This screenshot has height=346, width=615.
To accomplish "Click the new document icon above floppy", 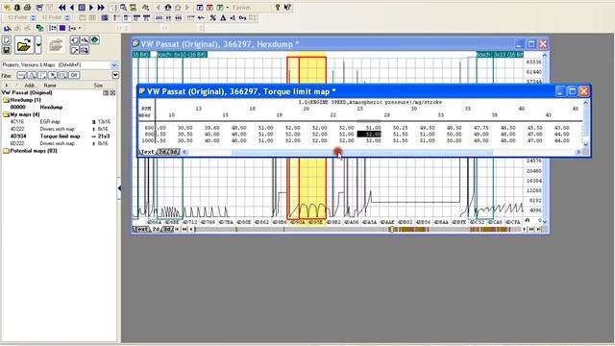I will pyautogui.click(x=7, y=40).
